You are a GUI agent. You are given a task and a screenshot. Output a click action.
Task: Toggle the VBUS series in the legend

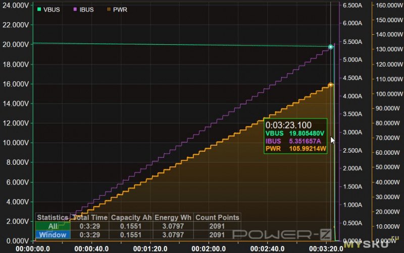[x=48, y=10]
